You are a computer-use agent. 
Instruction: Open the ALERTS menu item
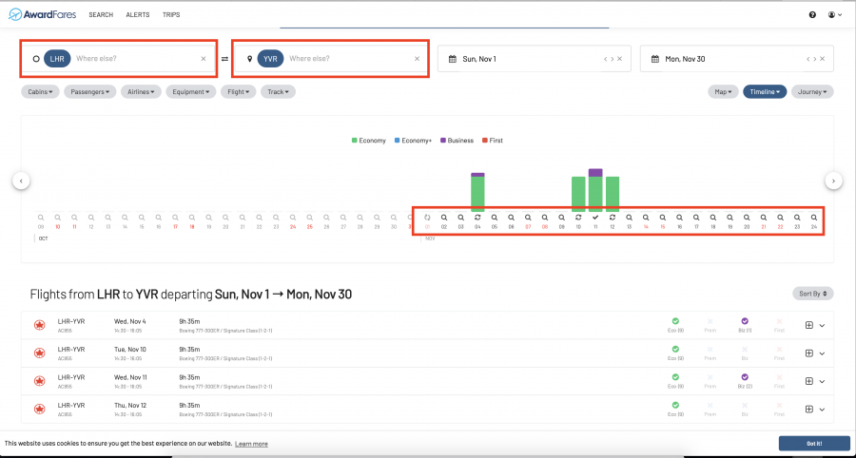[x=138, y=15]
